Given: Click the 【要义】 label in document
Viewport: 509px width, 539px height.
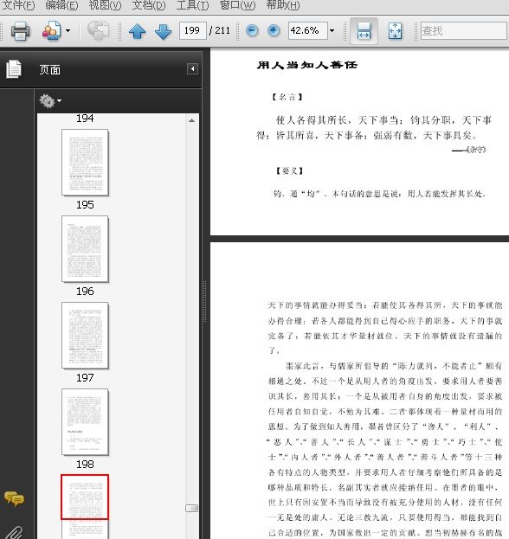Looking at the screenshot, I should [289, 170].
